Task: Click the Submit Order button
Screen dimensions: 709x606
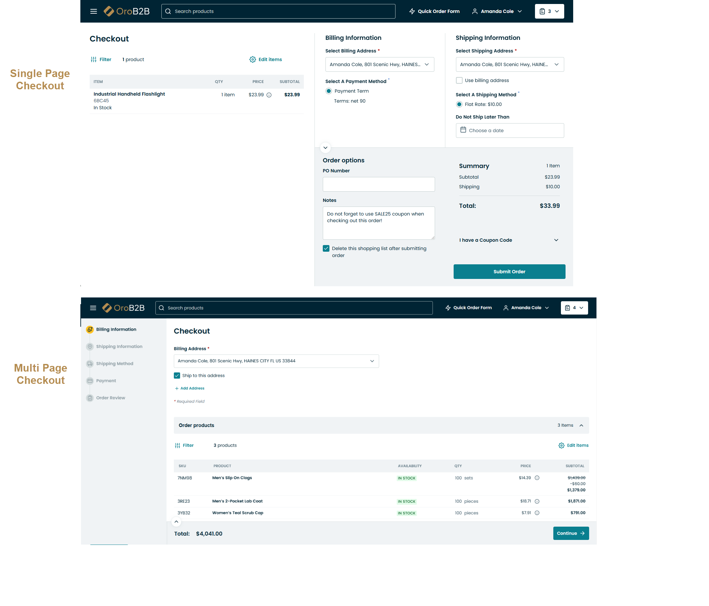Action: pyautogui.click(x=509, y=271)
